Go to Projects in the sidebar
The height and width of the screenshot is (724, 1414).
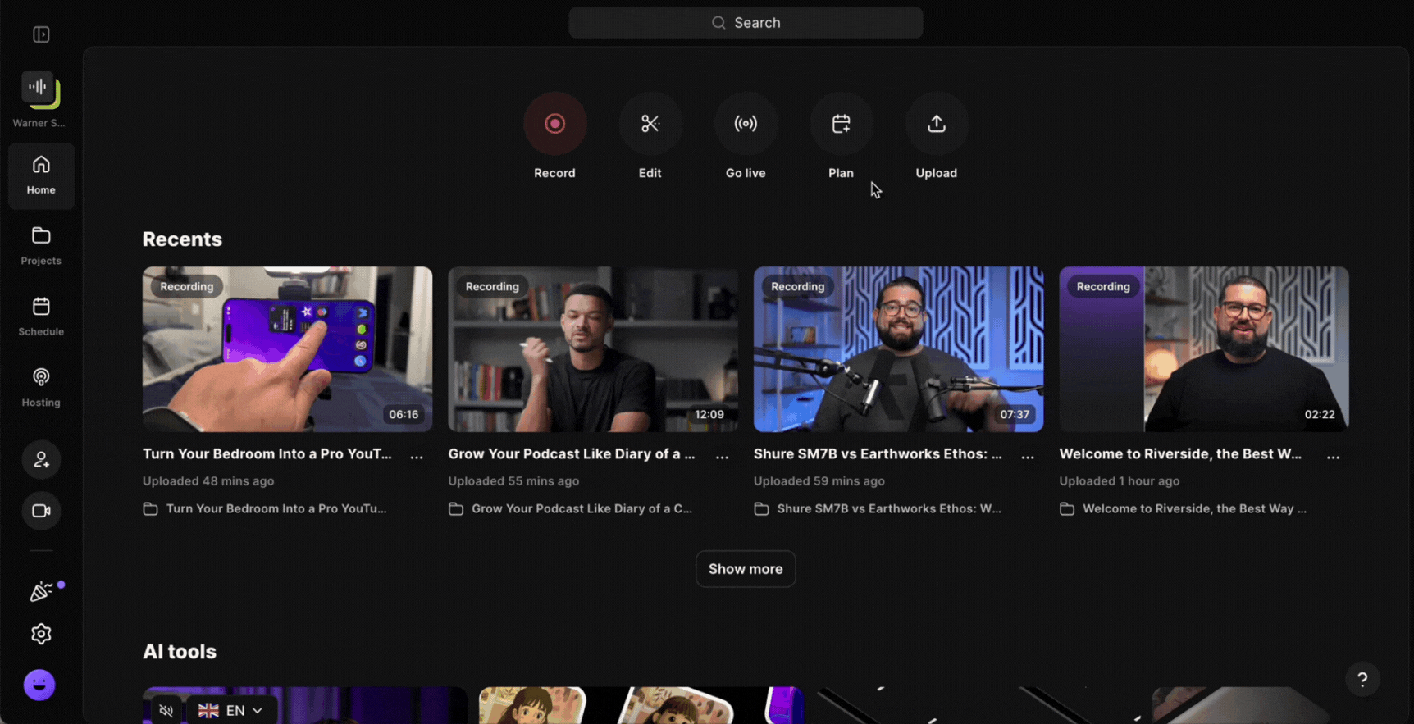[x=41, y=245]
